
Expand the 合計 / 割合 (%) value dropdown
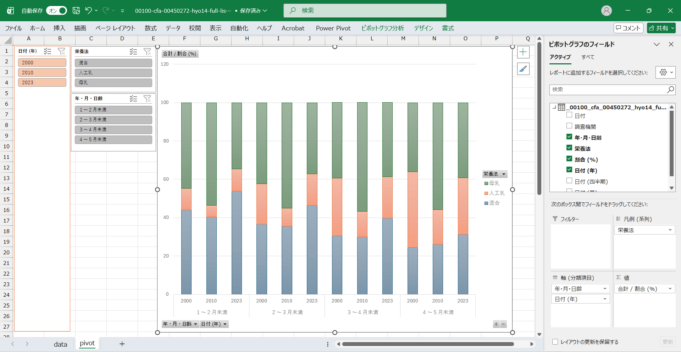(x=670, y=289)
